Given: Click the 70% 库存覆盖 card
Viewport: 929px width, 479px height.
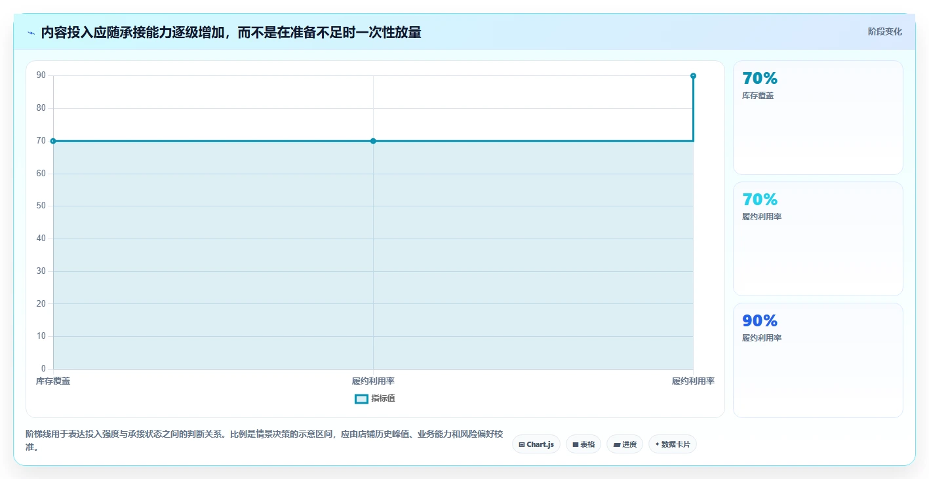Looking at the screenshot, I should coord(818,118).
